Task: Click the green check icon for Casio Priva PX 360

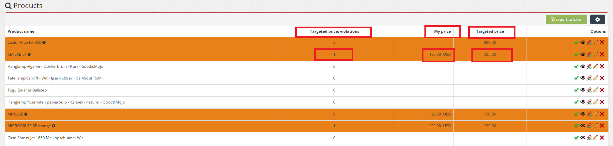Action: click(576, 42)
